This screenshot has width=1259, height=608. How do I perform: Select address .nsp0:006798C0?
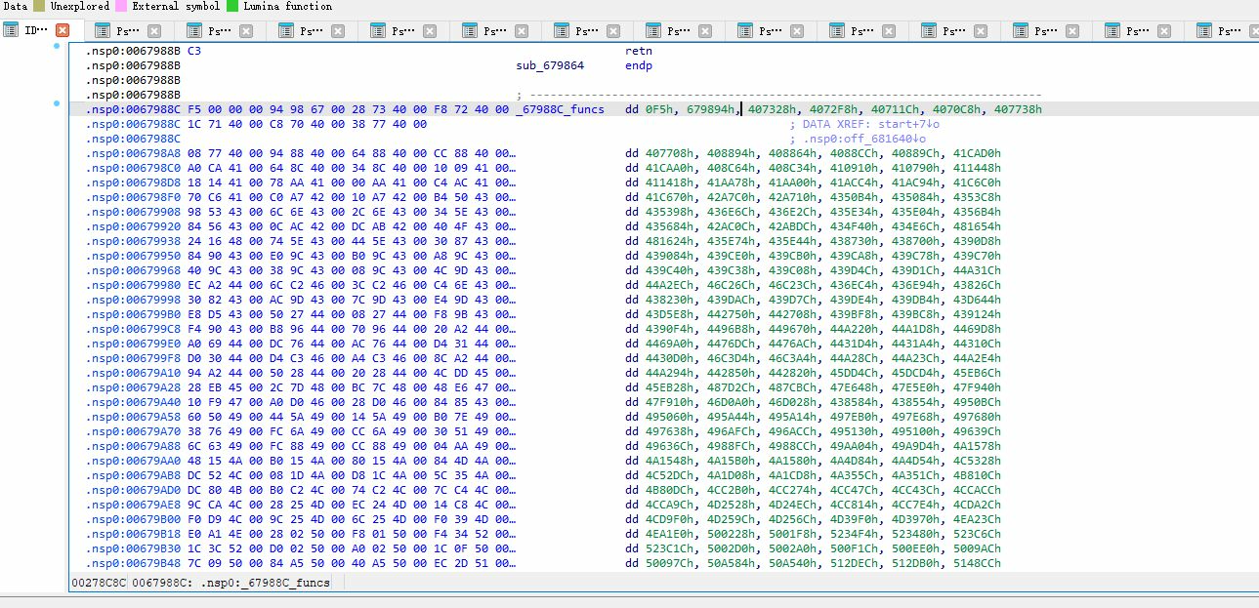point(132,168)
